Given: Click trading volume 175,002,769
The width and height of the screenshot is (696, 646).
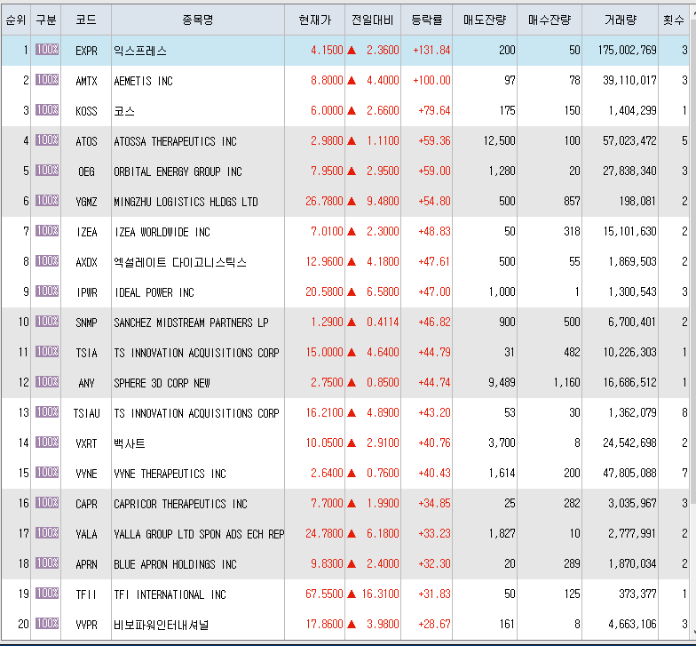Looking at the screenshot, I should (x=627, y=50).
